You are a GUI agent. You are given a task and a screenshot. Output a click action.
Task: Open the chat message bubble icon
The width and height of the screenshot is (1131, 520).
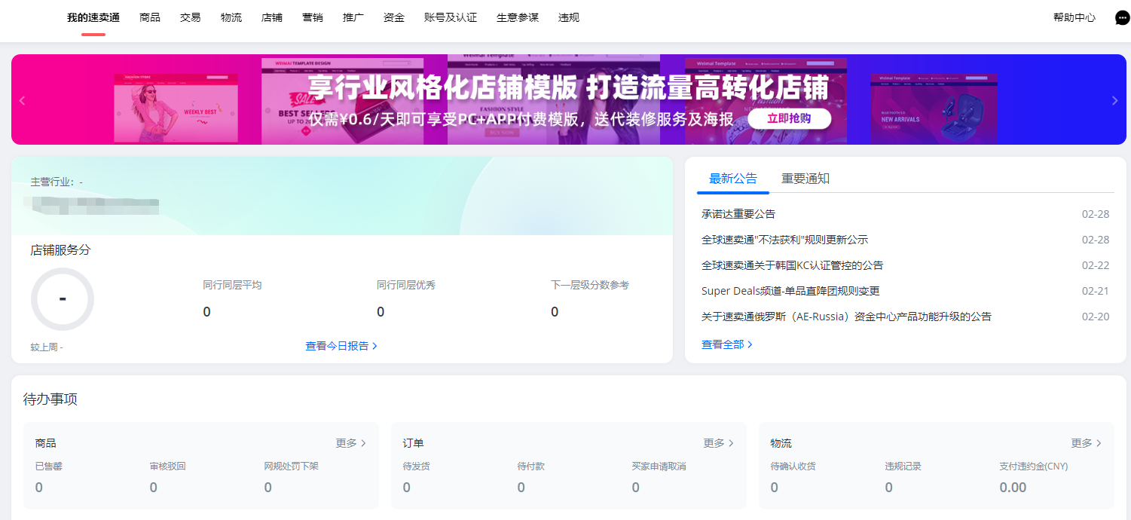coord(1121,17)
